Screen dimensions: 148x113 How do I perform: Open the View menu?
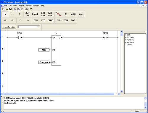click(x=15, y=6)
